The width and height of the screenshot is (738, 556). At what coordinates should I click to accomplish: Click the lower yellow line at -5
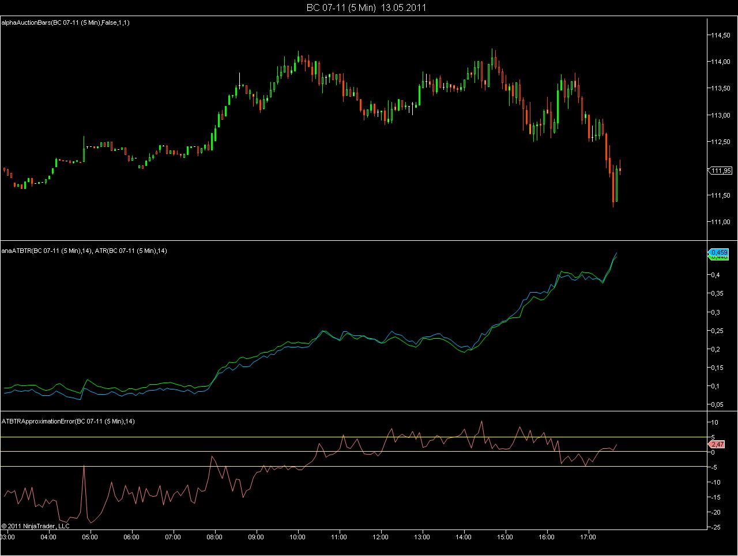tap(353, 466)
